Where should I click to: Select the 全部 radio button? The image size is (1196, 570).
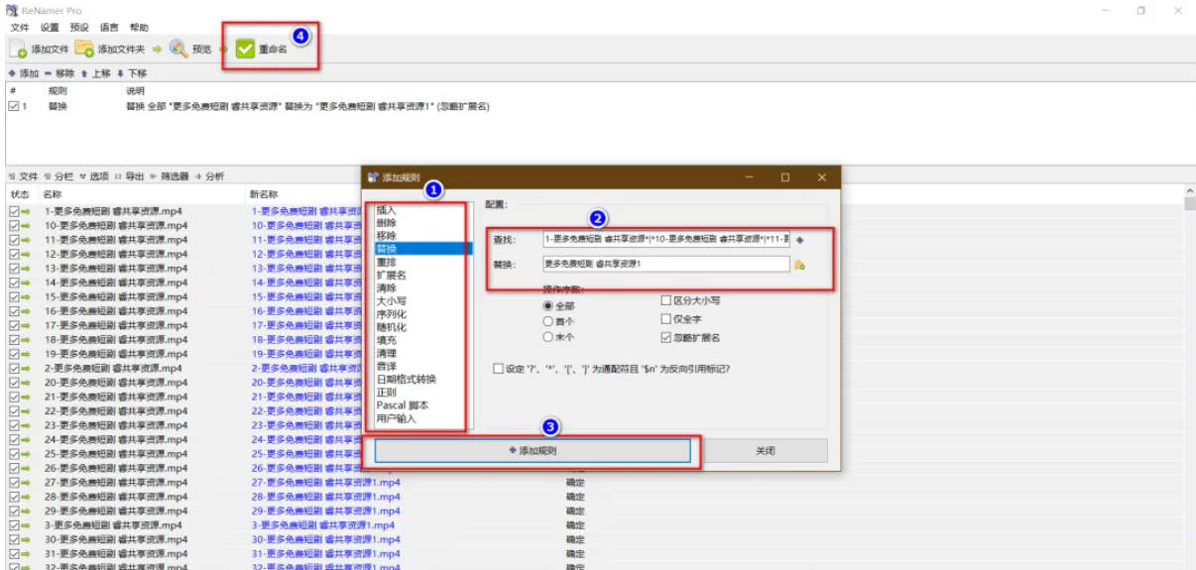547,306
